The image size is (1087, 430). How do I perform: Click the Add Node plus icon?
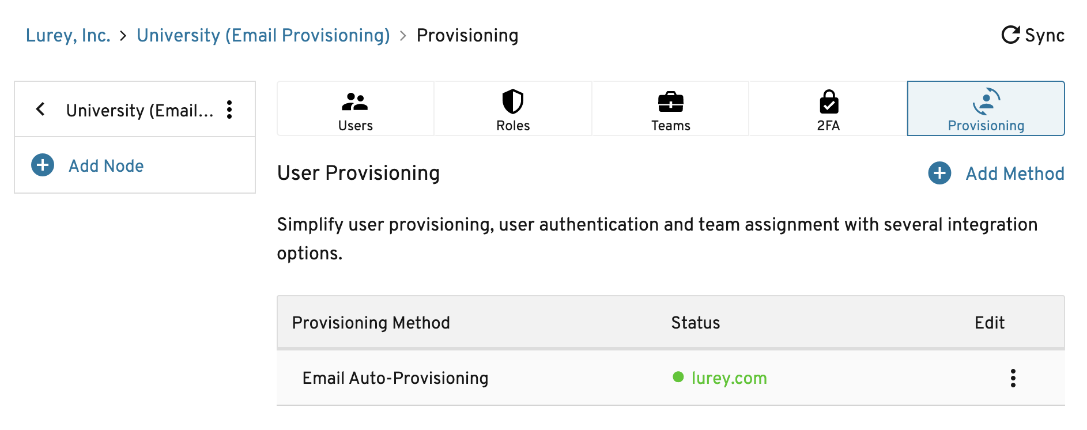tap(43, 165)
